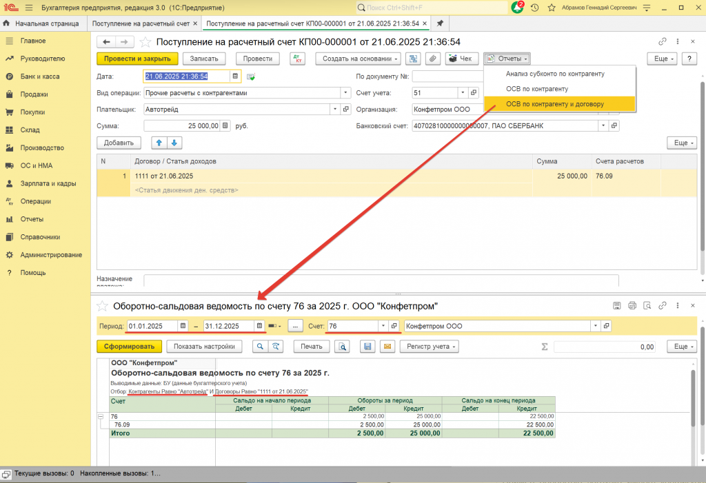Open the calendar for period start 01.01.2025
The image size is (706, 483).
coord(183,326)
